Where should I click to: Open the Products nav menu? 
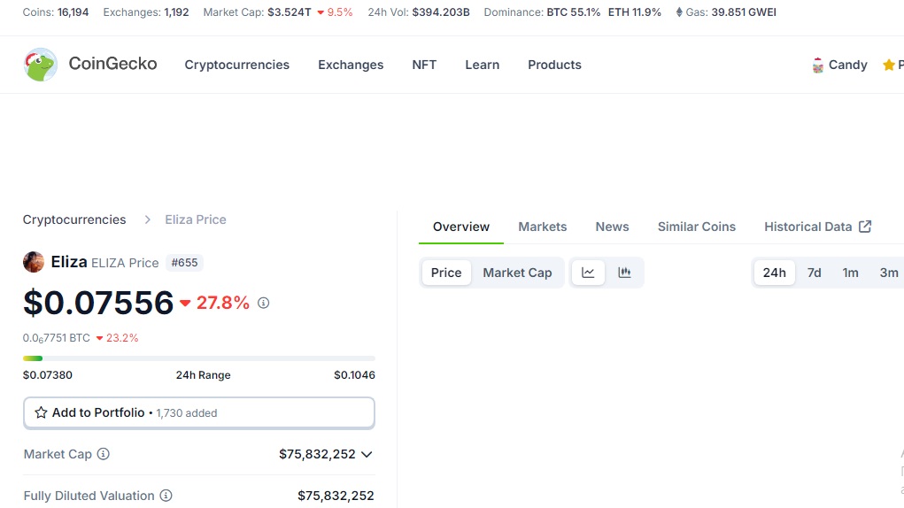tap(554, 65)
